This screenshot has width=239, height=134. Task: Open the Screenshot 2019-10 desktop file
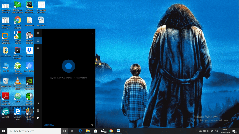(6, 7)
